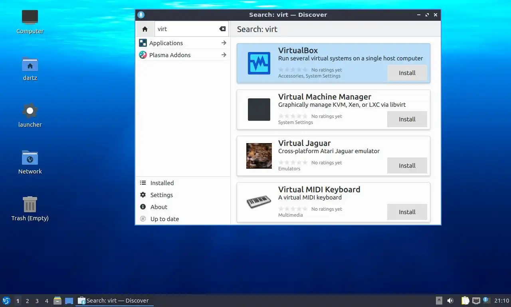Select the Network desktop folder icon

[x=30, y=157]
